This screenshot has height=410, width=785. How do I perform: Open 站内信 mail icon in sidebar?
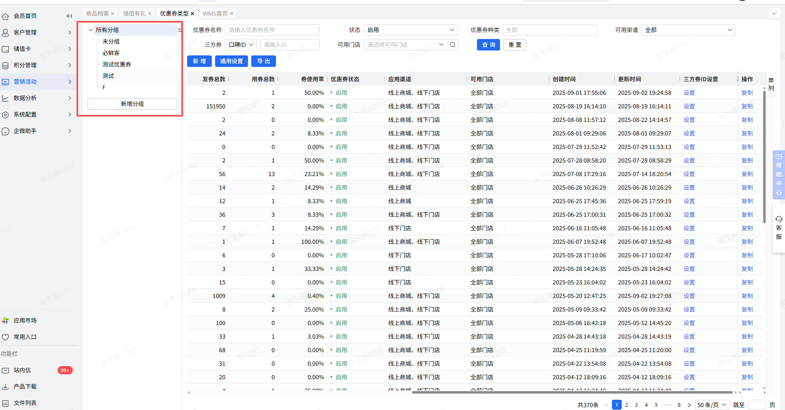tap(6, 370)
